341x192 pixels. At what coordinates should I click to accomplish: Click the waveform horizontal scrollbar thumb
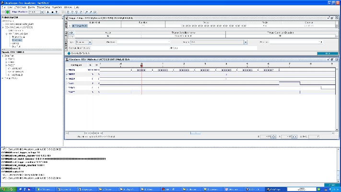pyautogui.click(x=196, y=132)
